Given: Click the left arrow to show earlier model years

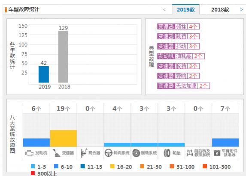Looking at the screenshot, I should coord(164,10).
